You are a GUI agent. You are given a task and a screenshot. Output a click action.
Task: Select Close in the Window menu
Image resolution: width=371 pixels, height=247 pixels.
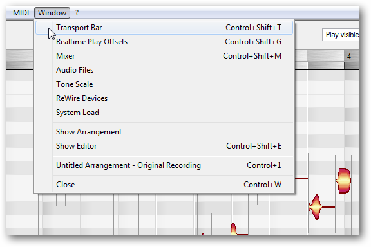[164, 185]
